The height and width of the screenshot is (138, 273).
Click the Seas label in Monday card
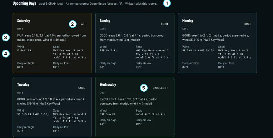pos(221,47)
